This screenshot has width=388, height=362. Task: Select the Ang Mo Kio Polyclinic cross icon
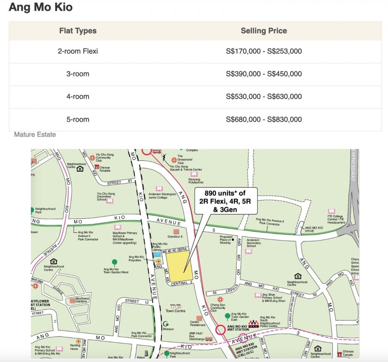[x=158, y=261]
